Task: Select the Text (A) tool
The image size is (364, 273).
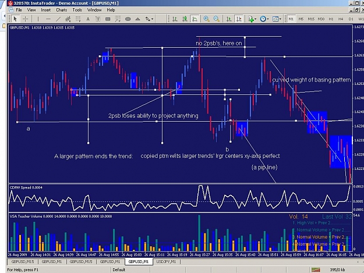Action: point(88,19)
